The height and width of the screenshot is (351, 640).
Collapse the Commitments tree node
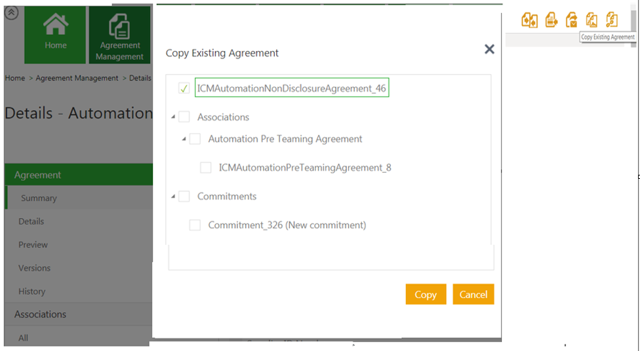[x=173, y=196]
